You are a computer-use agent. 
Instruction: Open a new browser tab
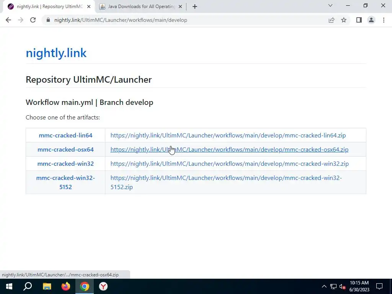195,7
